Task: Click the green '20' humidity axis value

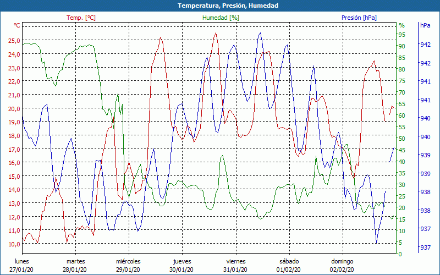Action: (402, 208)
